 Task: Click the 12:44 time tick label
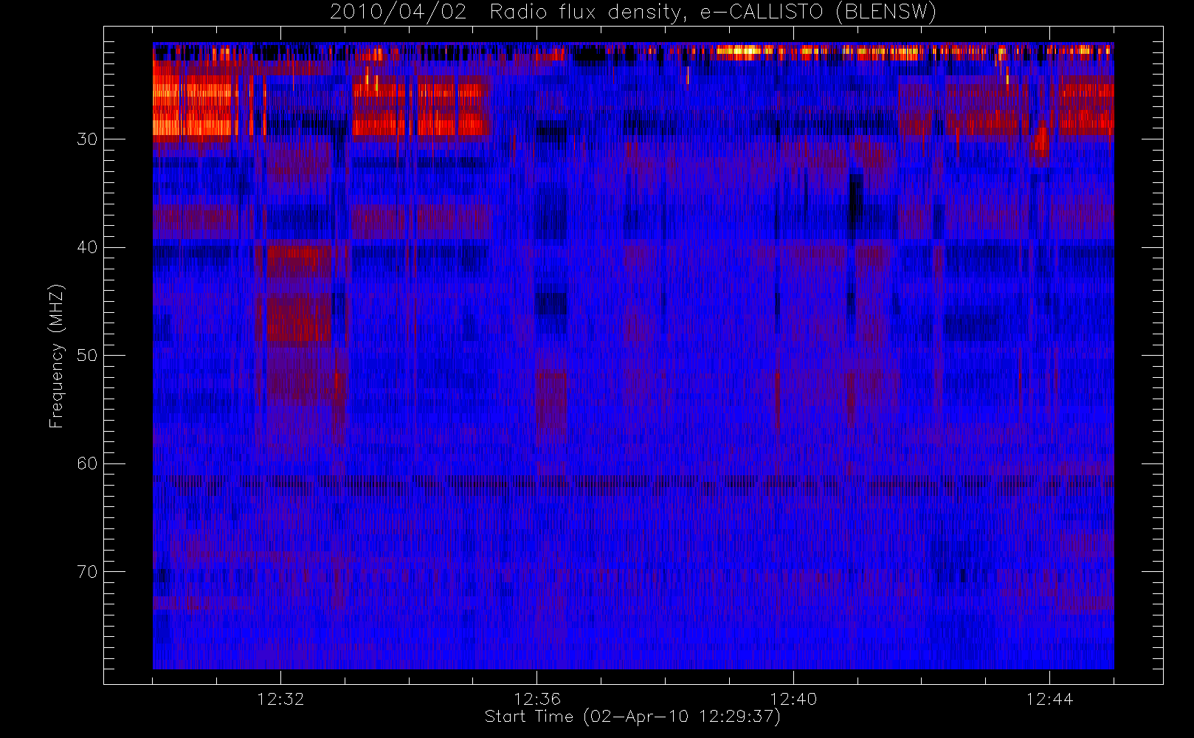pos(1049,699)
